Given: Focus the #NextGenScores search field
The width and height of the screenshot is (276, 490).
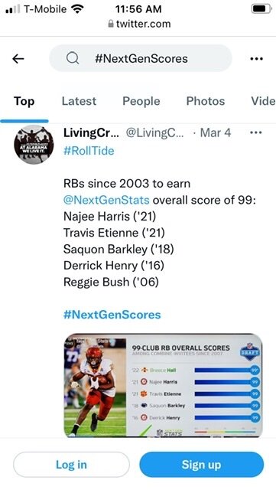Looking at the screenshot, I should 141,58.
